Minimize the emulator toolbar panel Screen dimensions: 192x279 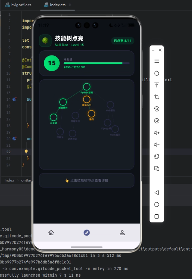point(153,50)
